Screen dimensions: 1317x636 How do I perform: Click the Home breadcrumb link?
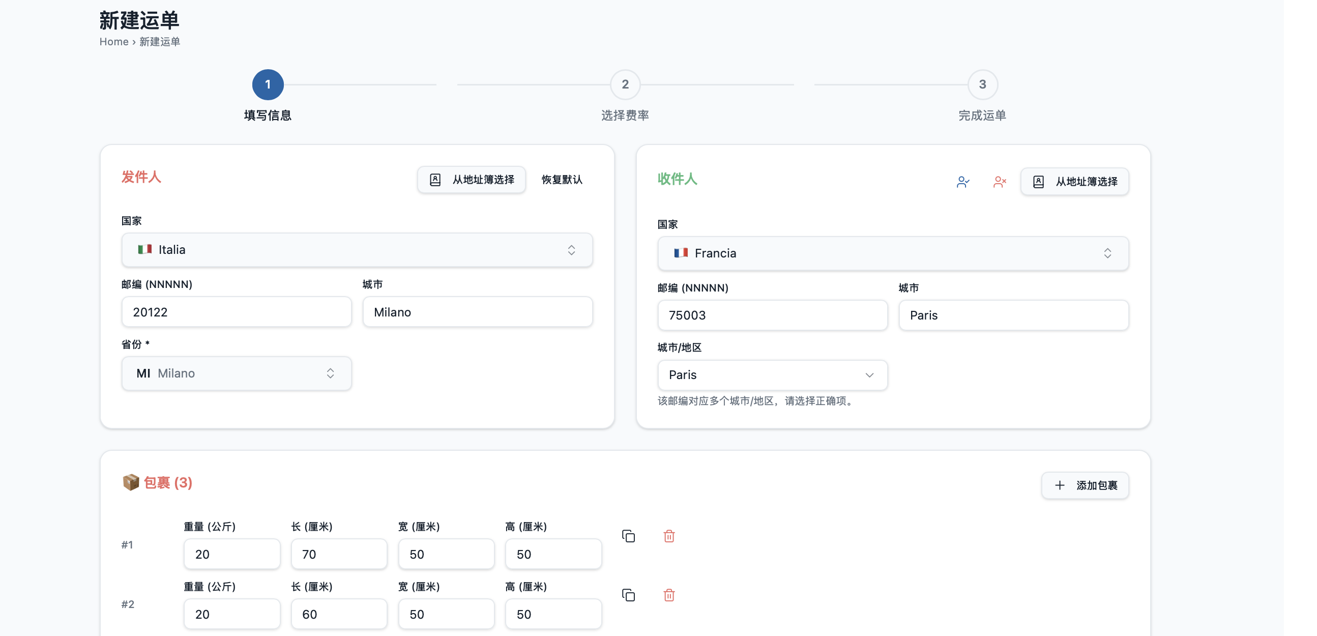113,41
